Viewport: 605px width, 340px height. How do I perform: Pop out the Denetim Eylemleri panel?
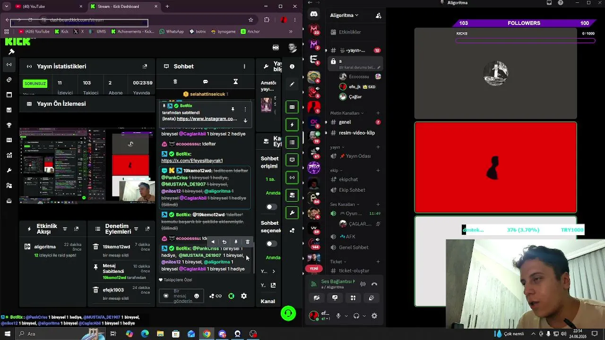pyautogui.click(x=147, y=229)
